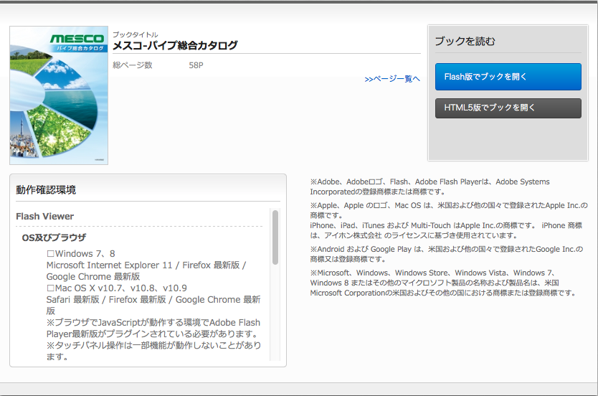Open the book with Flash版でブックを開く button
598x396 pixels.
click(508, 77)
